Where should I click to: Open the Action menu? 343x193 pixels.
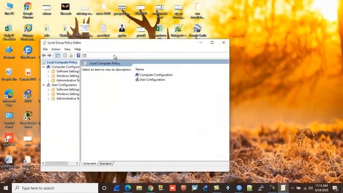point(56,49)
